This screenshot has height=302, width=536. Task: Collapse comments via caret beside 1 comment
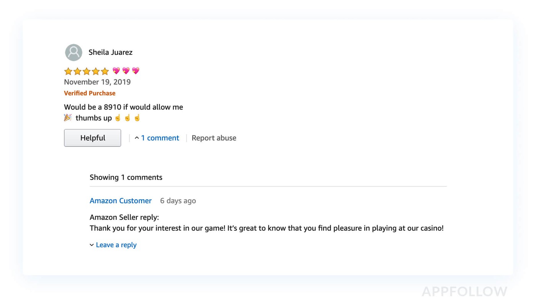pyautogui.click(x=137, y=138)
